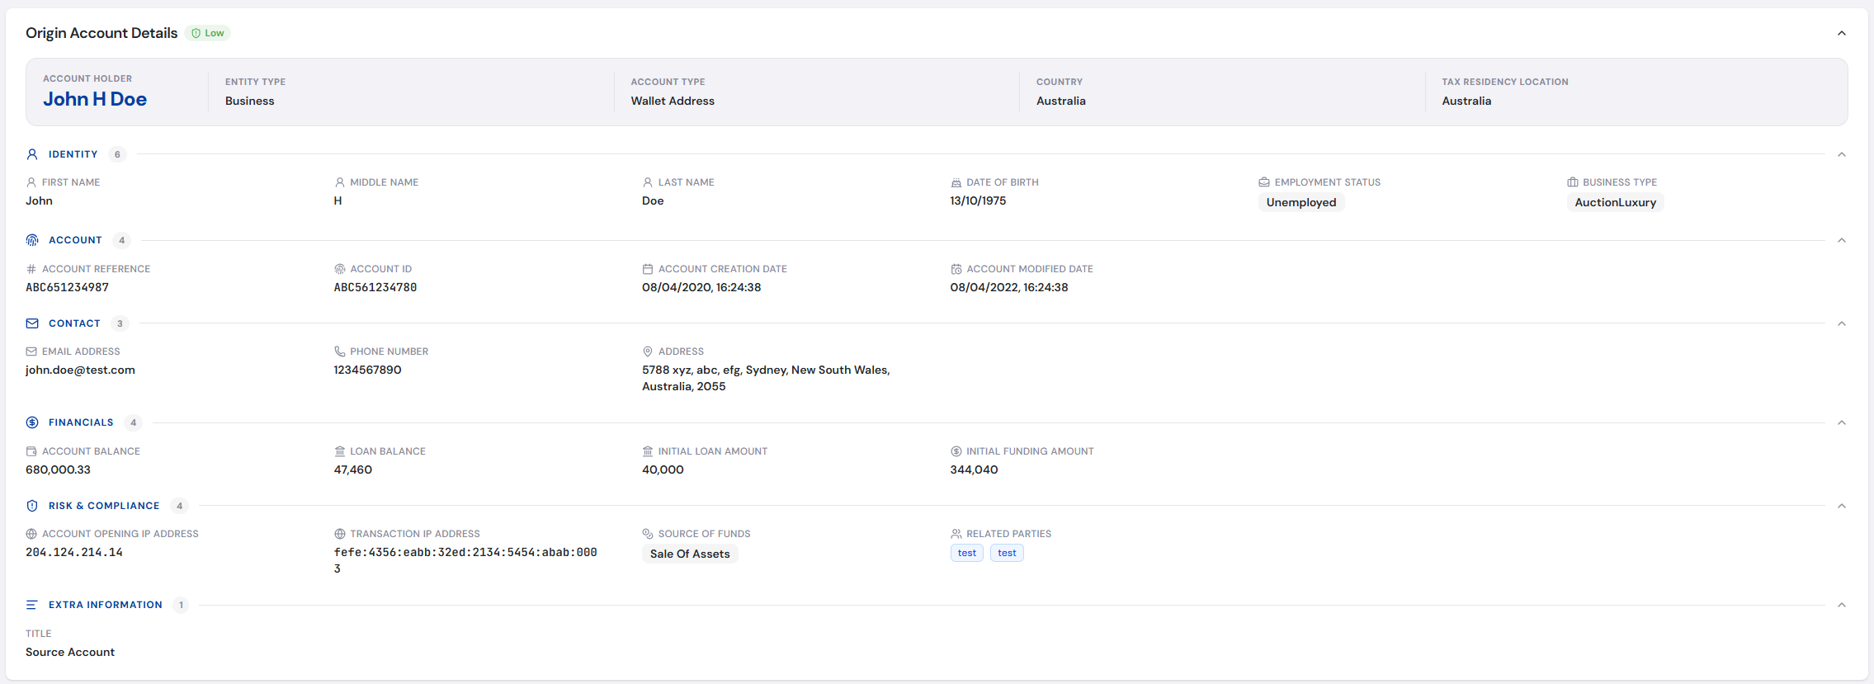Select the initial funding amount 344,040
Screen dimensions: 1874x684
974,469
